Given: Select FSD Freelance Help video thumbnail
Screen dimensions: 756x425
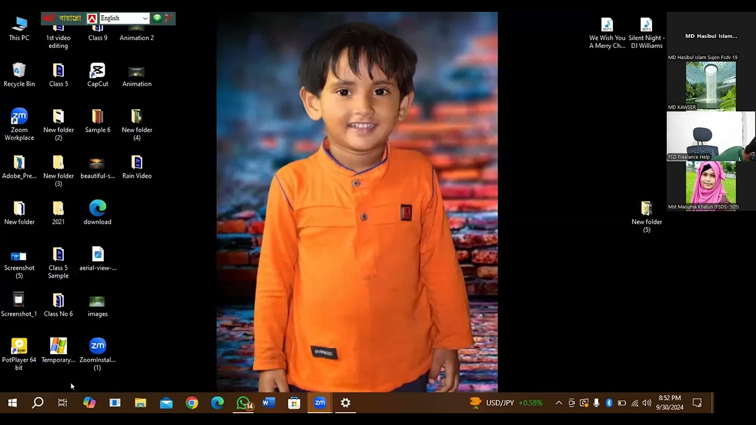Looking at the screenshot, I should pyautogui.click(x=711, y=136).
